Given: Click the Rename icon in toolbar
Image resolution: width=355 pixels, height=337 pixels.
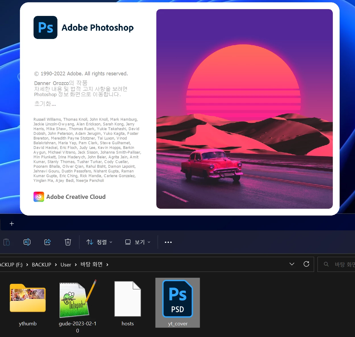Looking at the screenshot, I should tap(27, 242).
